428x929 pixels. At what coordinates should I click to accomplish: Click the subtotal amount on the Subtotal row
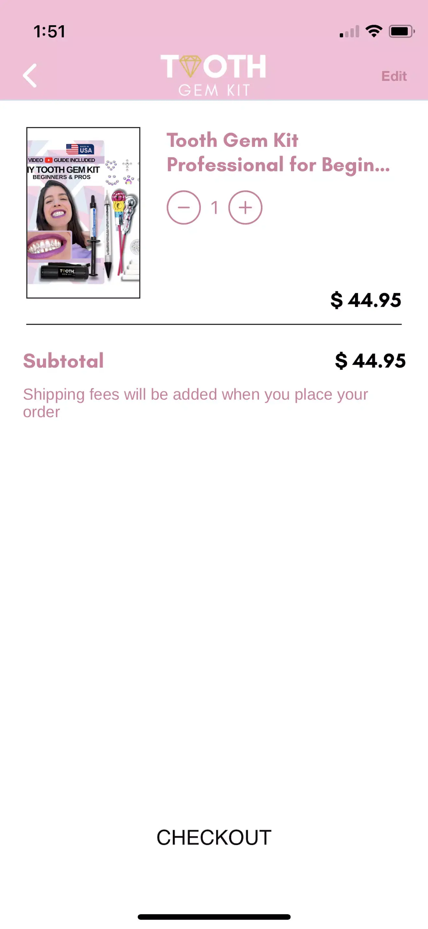pyautogui.click(x=370, y=361)
